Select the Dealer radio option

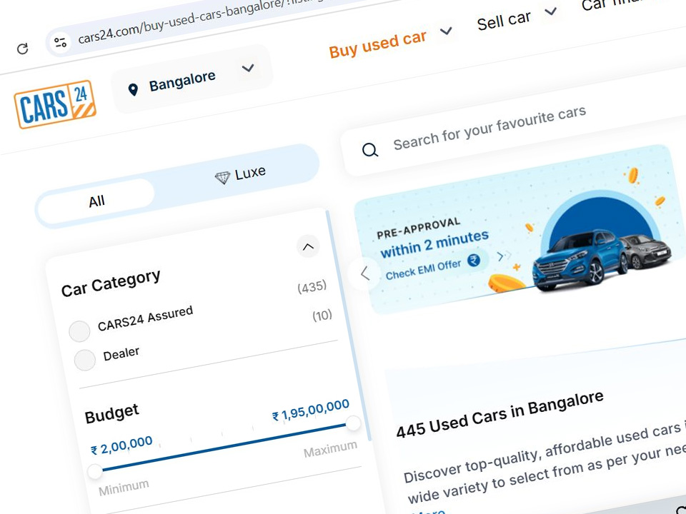[x=85, y=360]
